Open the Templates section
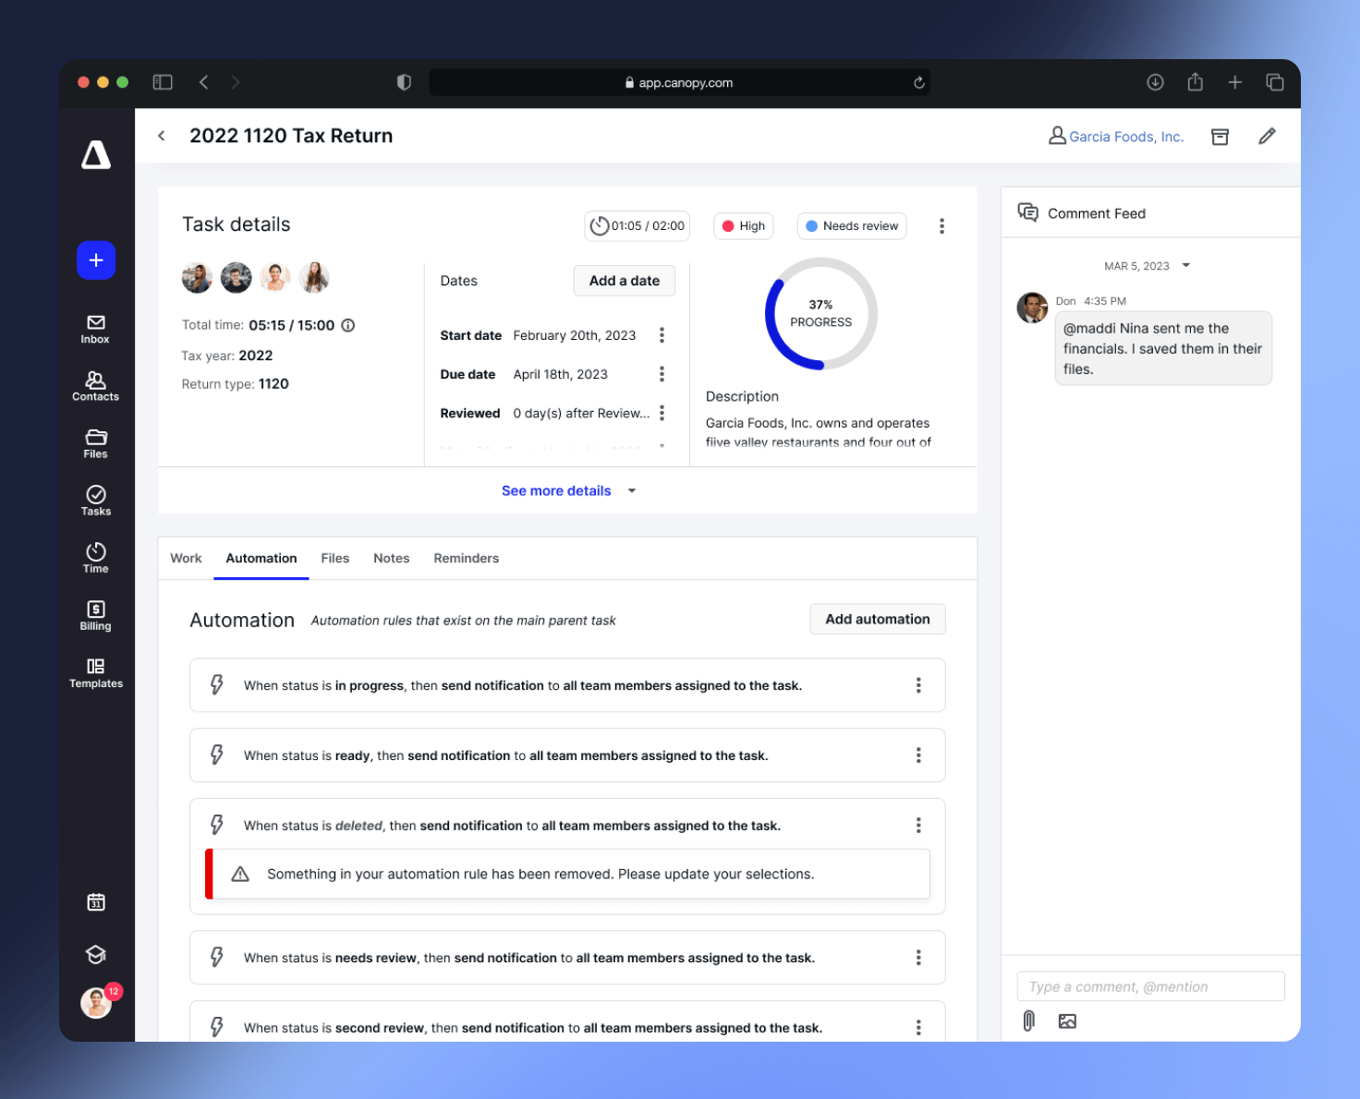Viewport: 1360px width, 1099px height. (96, 673)
